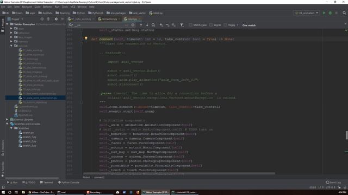The width and height of the screenshot is (348, 195).
Task: Select 01_hello_world.py in tutorials
Action: [30, 50]
